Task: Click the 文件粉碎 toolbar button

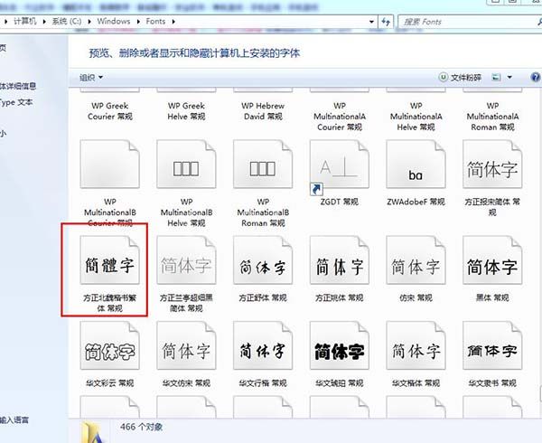Action: [x=460, y=78]
